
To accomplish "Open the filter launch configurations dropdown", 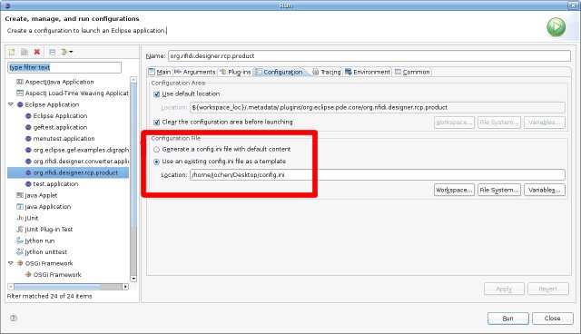I will tap(66, 52).
